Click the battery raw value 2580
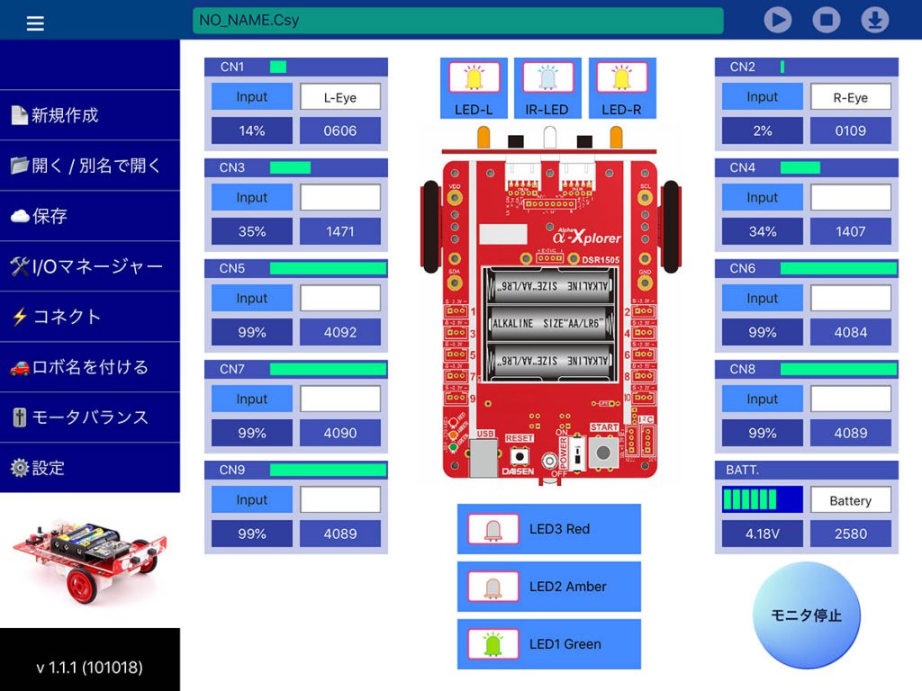Image resolution: width=922 pixels, height=691 pixels. (x=850, y=534)
